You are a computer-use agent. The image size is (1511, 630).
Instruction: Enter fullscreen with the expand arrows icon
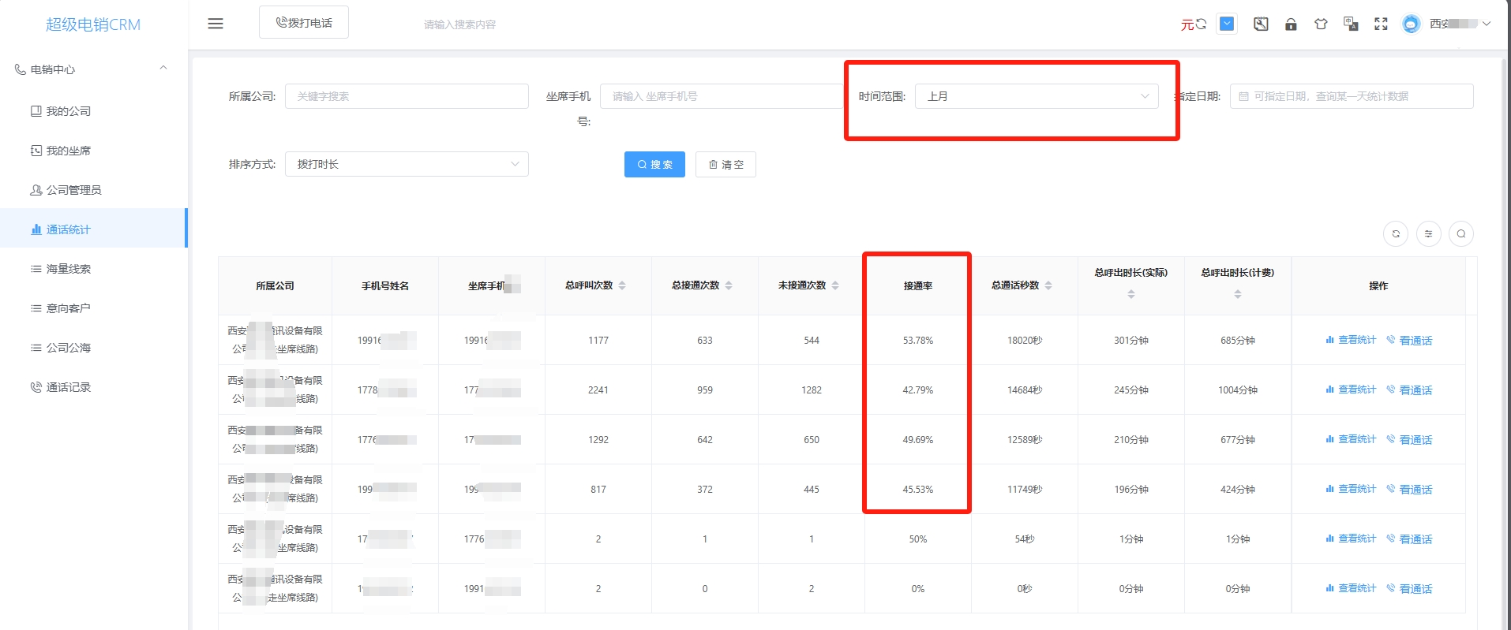pyautogui.click(x=1381, y=24)
